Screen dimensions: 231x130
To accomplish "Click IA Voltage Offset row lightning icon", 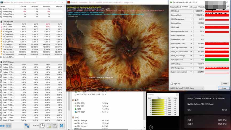I will point(1,32).
